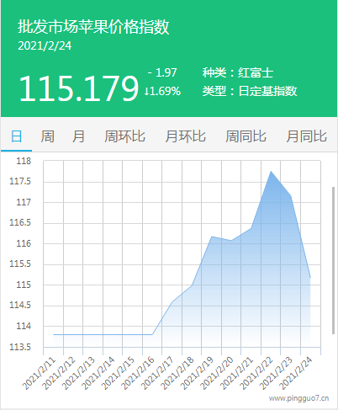Click the 2021/2/23 data point on chart
This screenshot has width=338, height=410.
[x=291, y=196]
